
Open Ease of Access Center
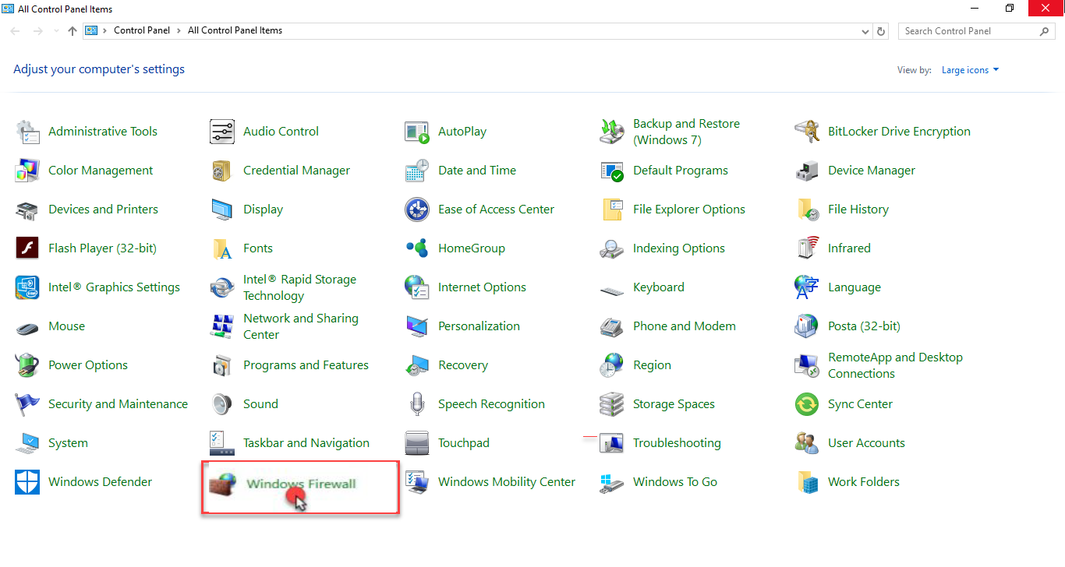496,209
